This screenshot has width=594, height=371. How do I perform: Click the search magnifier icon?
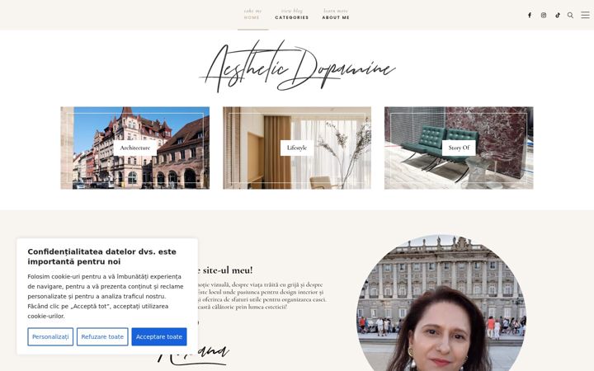[570, 15]
